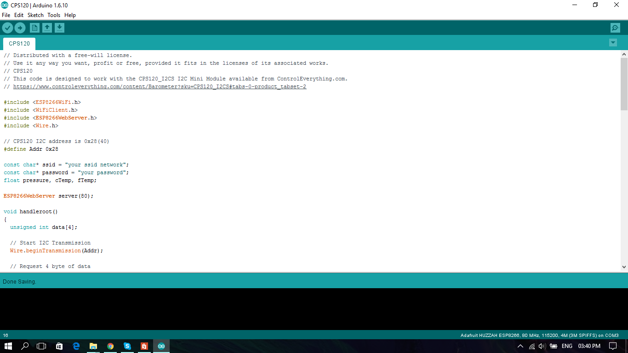Viewport: 628px width, 353px height.
Task: Follow the controleverything.com URL in comment
Action: pos(160,86)
